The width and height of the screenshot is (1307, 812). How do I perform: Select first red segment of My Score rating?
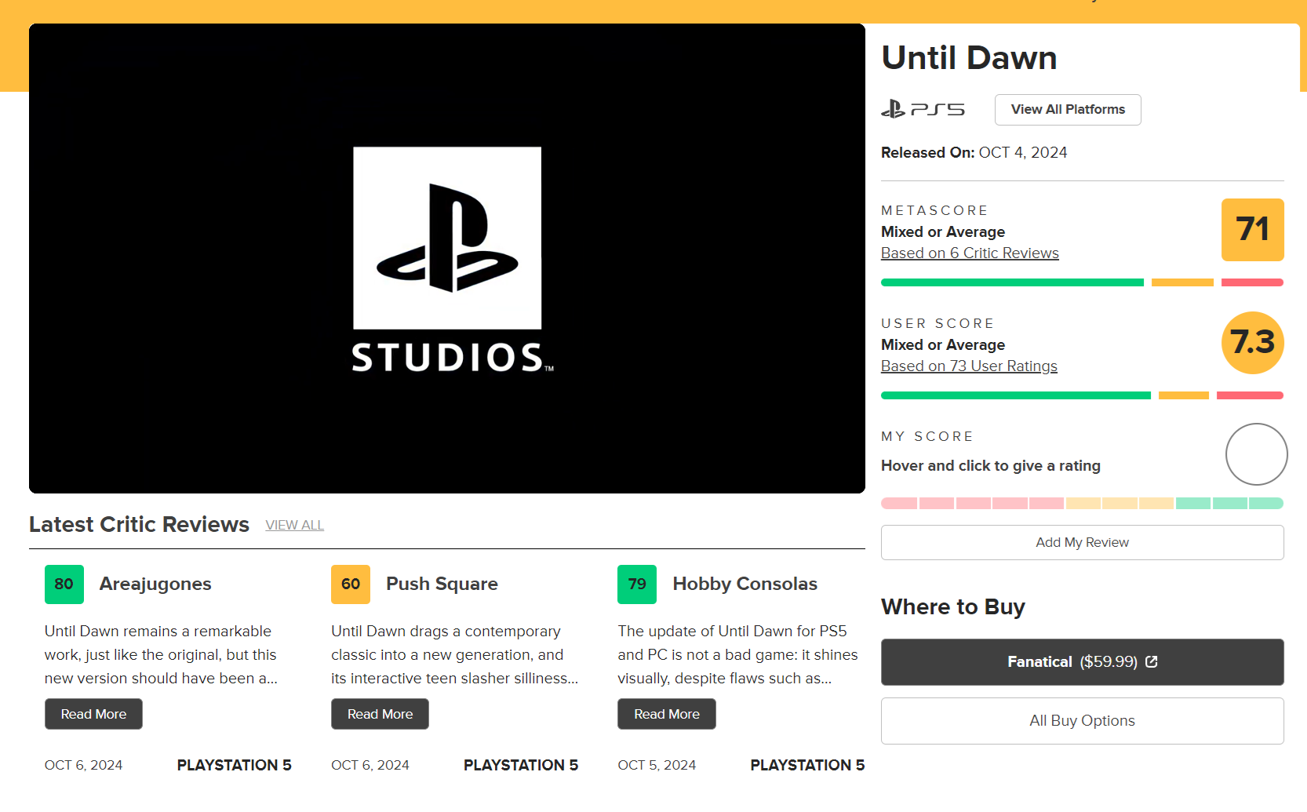(899, 503)
